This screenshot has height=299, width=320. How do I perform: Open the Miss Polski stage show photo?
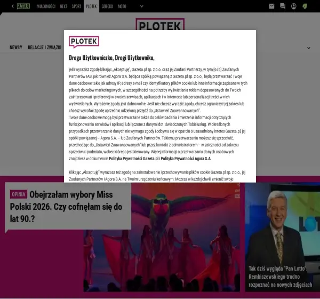click(162, 237)
